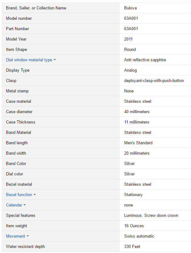Click the Model number value 63A001
191x253 pixels.
point(131,18)
